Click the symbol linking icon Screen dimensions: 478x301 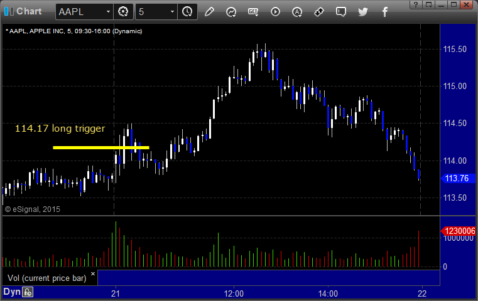tap(319, 12)
